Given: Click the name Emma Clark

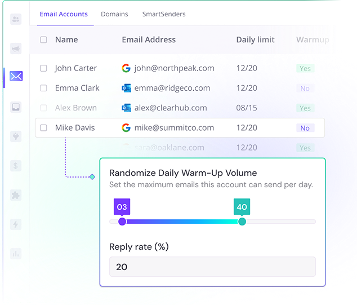Looking at the screenshot, I should tap(77, 88).
